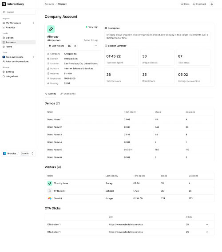Select the Total time spent card

(x=121, y=57)
